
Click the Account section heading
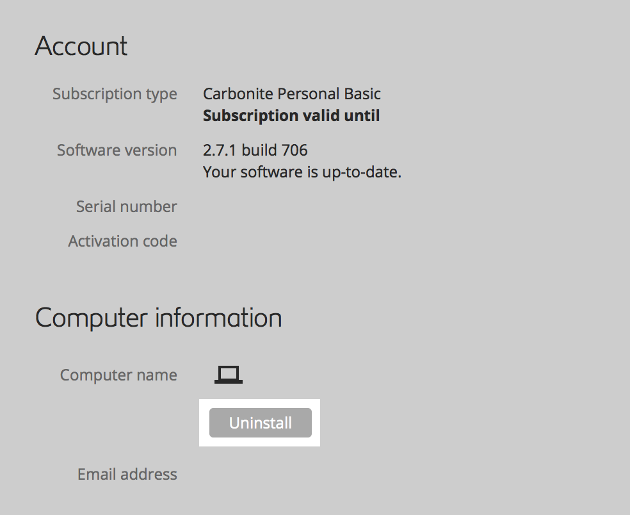[81, 47]
